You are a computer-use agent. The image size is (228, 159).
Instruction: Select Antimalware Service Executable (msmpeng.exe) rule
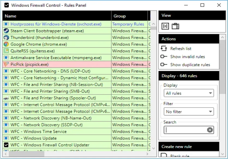[76, 57]
